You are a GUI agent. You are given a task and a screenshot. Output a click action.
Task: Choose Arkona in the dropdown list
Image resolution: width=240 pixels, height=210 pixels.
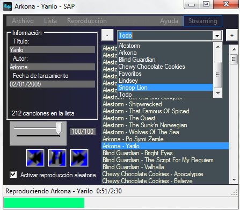(165, 53)
